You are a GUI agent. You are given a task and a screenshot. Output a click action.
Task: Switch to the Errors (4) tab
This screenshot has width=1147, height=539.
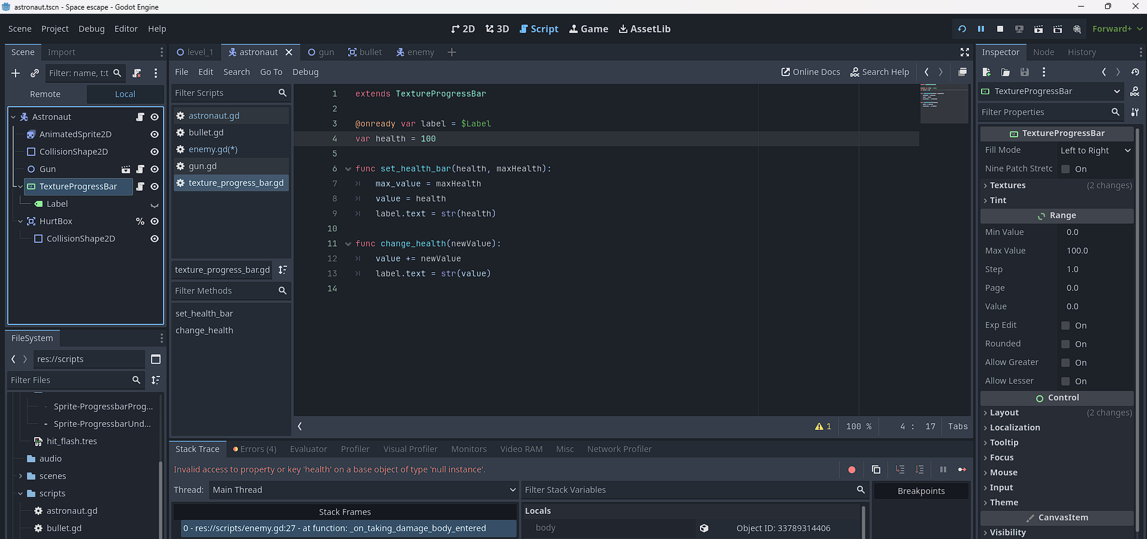[255, 449]
